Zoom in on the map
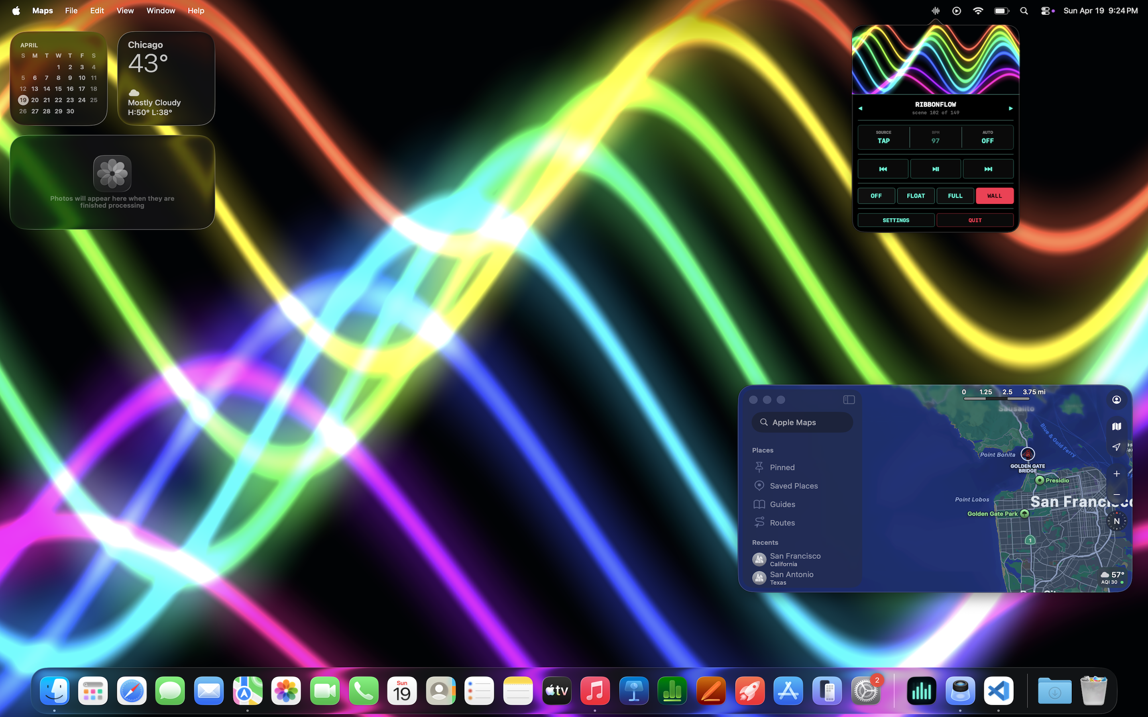 (1117, 474)
